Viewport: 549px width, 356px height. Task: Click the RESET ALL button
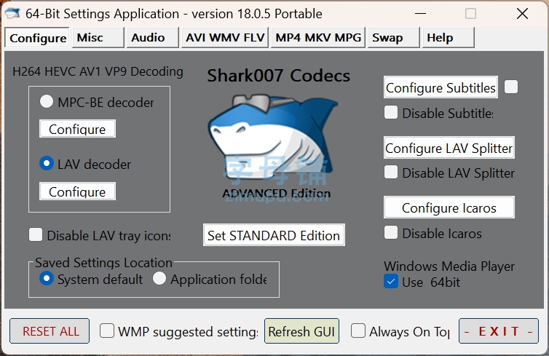click(50, 331)
